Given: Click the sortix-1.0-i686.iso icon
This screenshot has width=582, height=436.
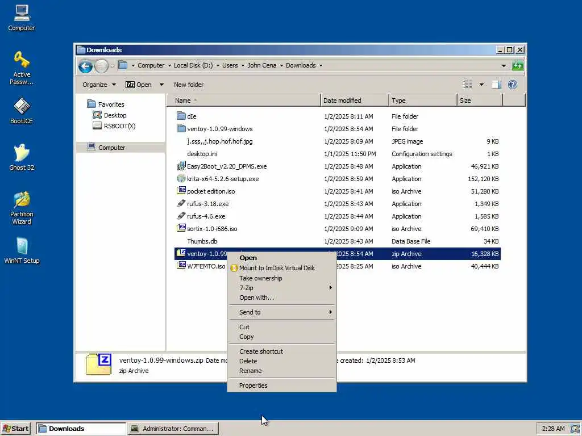Looking at the screenshot, I should 181,228.
